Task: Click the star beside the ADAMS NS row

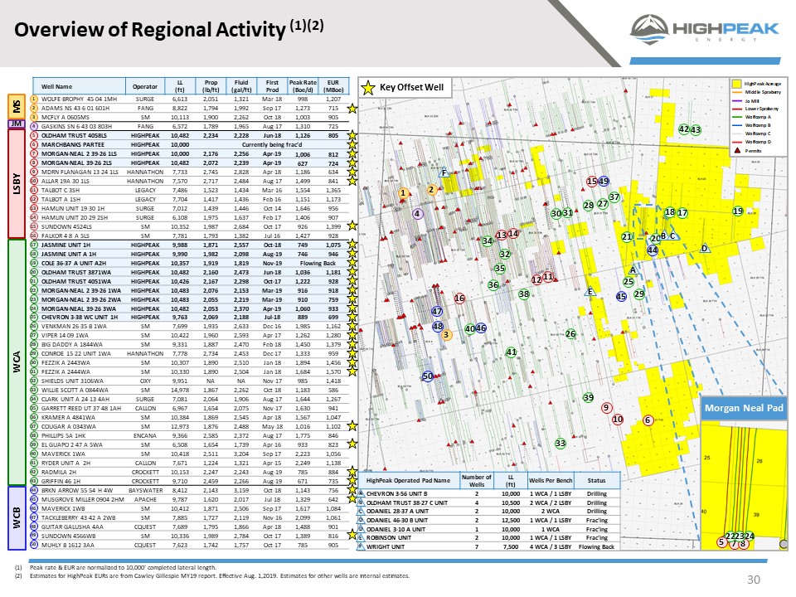Action: point(352,108)
